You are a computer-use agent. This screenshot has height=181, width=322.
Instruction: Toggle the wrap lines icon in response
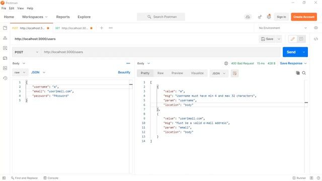(x=234, y=73)
